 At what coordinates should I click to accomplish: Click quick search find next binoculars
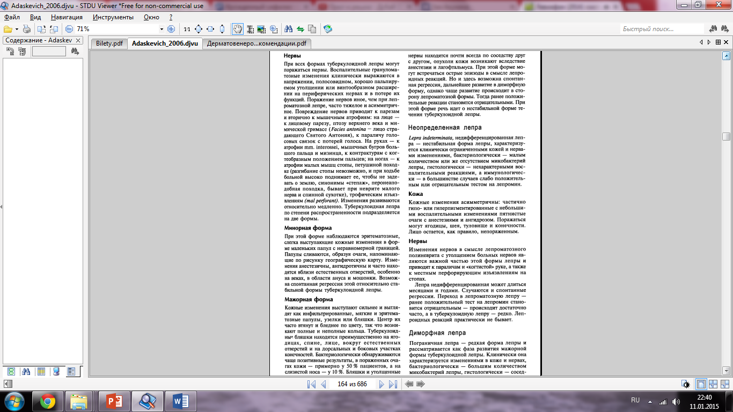(x=724, y=29)
